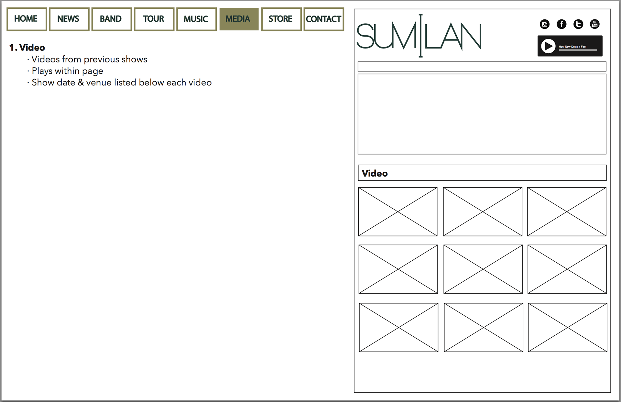Select the BAND nav tab

111,19
